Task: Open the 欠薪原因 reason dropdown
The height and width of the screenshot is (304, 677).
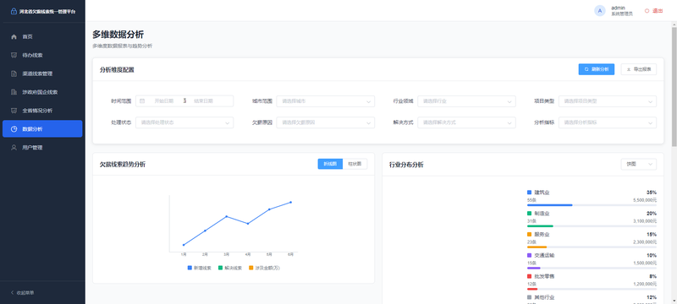Action: 326,122
